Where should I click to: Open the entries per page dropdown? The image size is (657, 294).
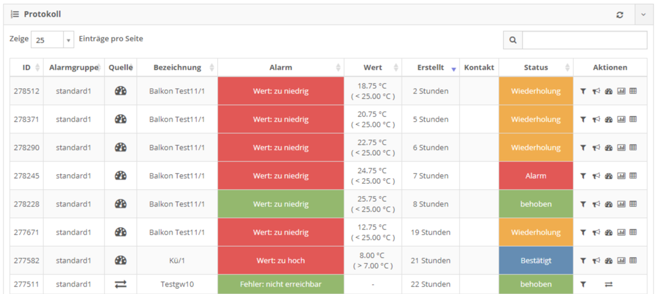click(x=53, y=40)
